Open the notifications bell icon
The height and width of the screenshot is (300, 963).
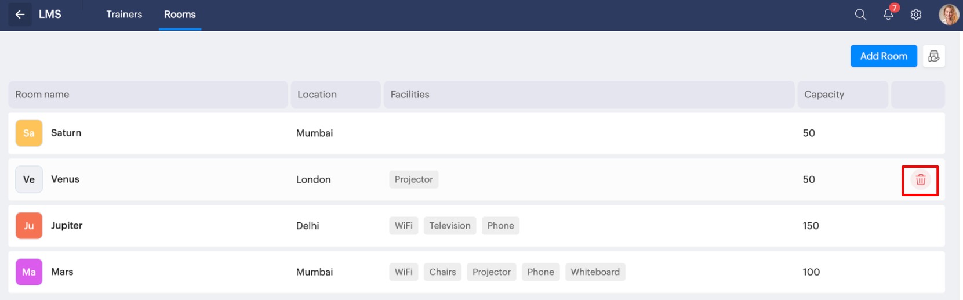point(888,15)
